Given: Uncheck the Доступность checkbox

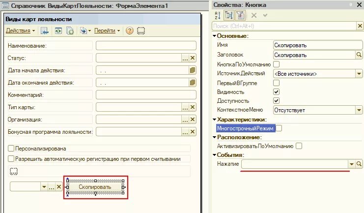Looking at the screenshot, I should [276, 101].
